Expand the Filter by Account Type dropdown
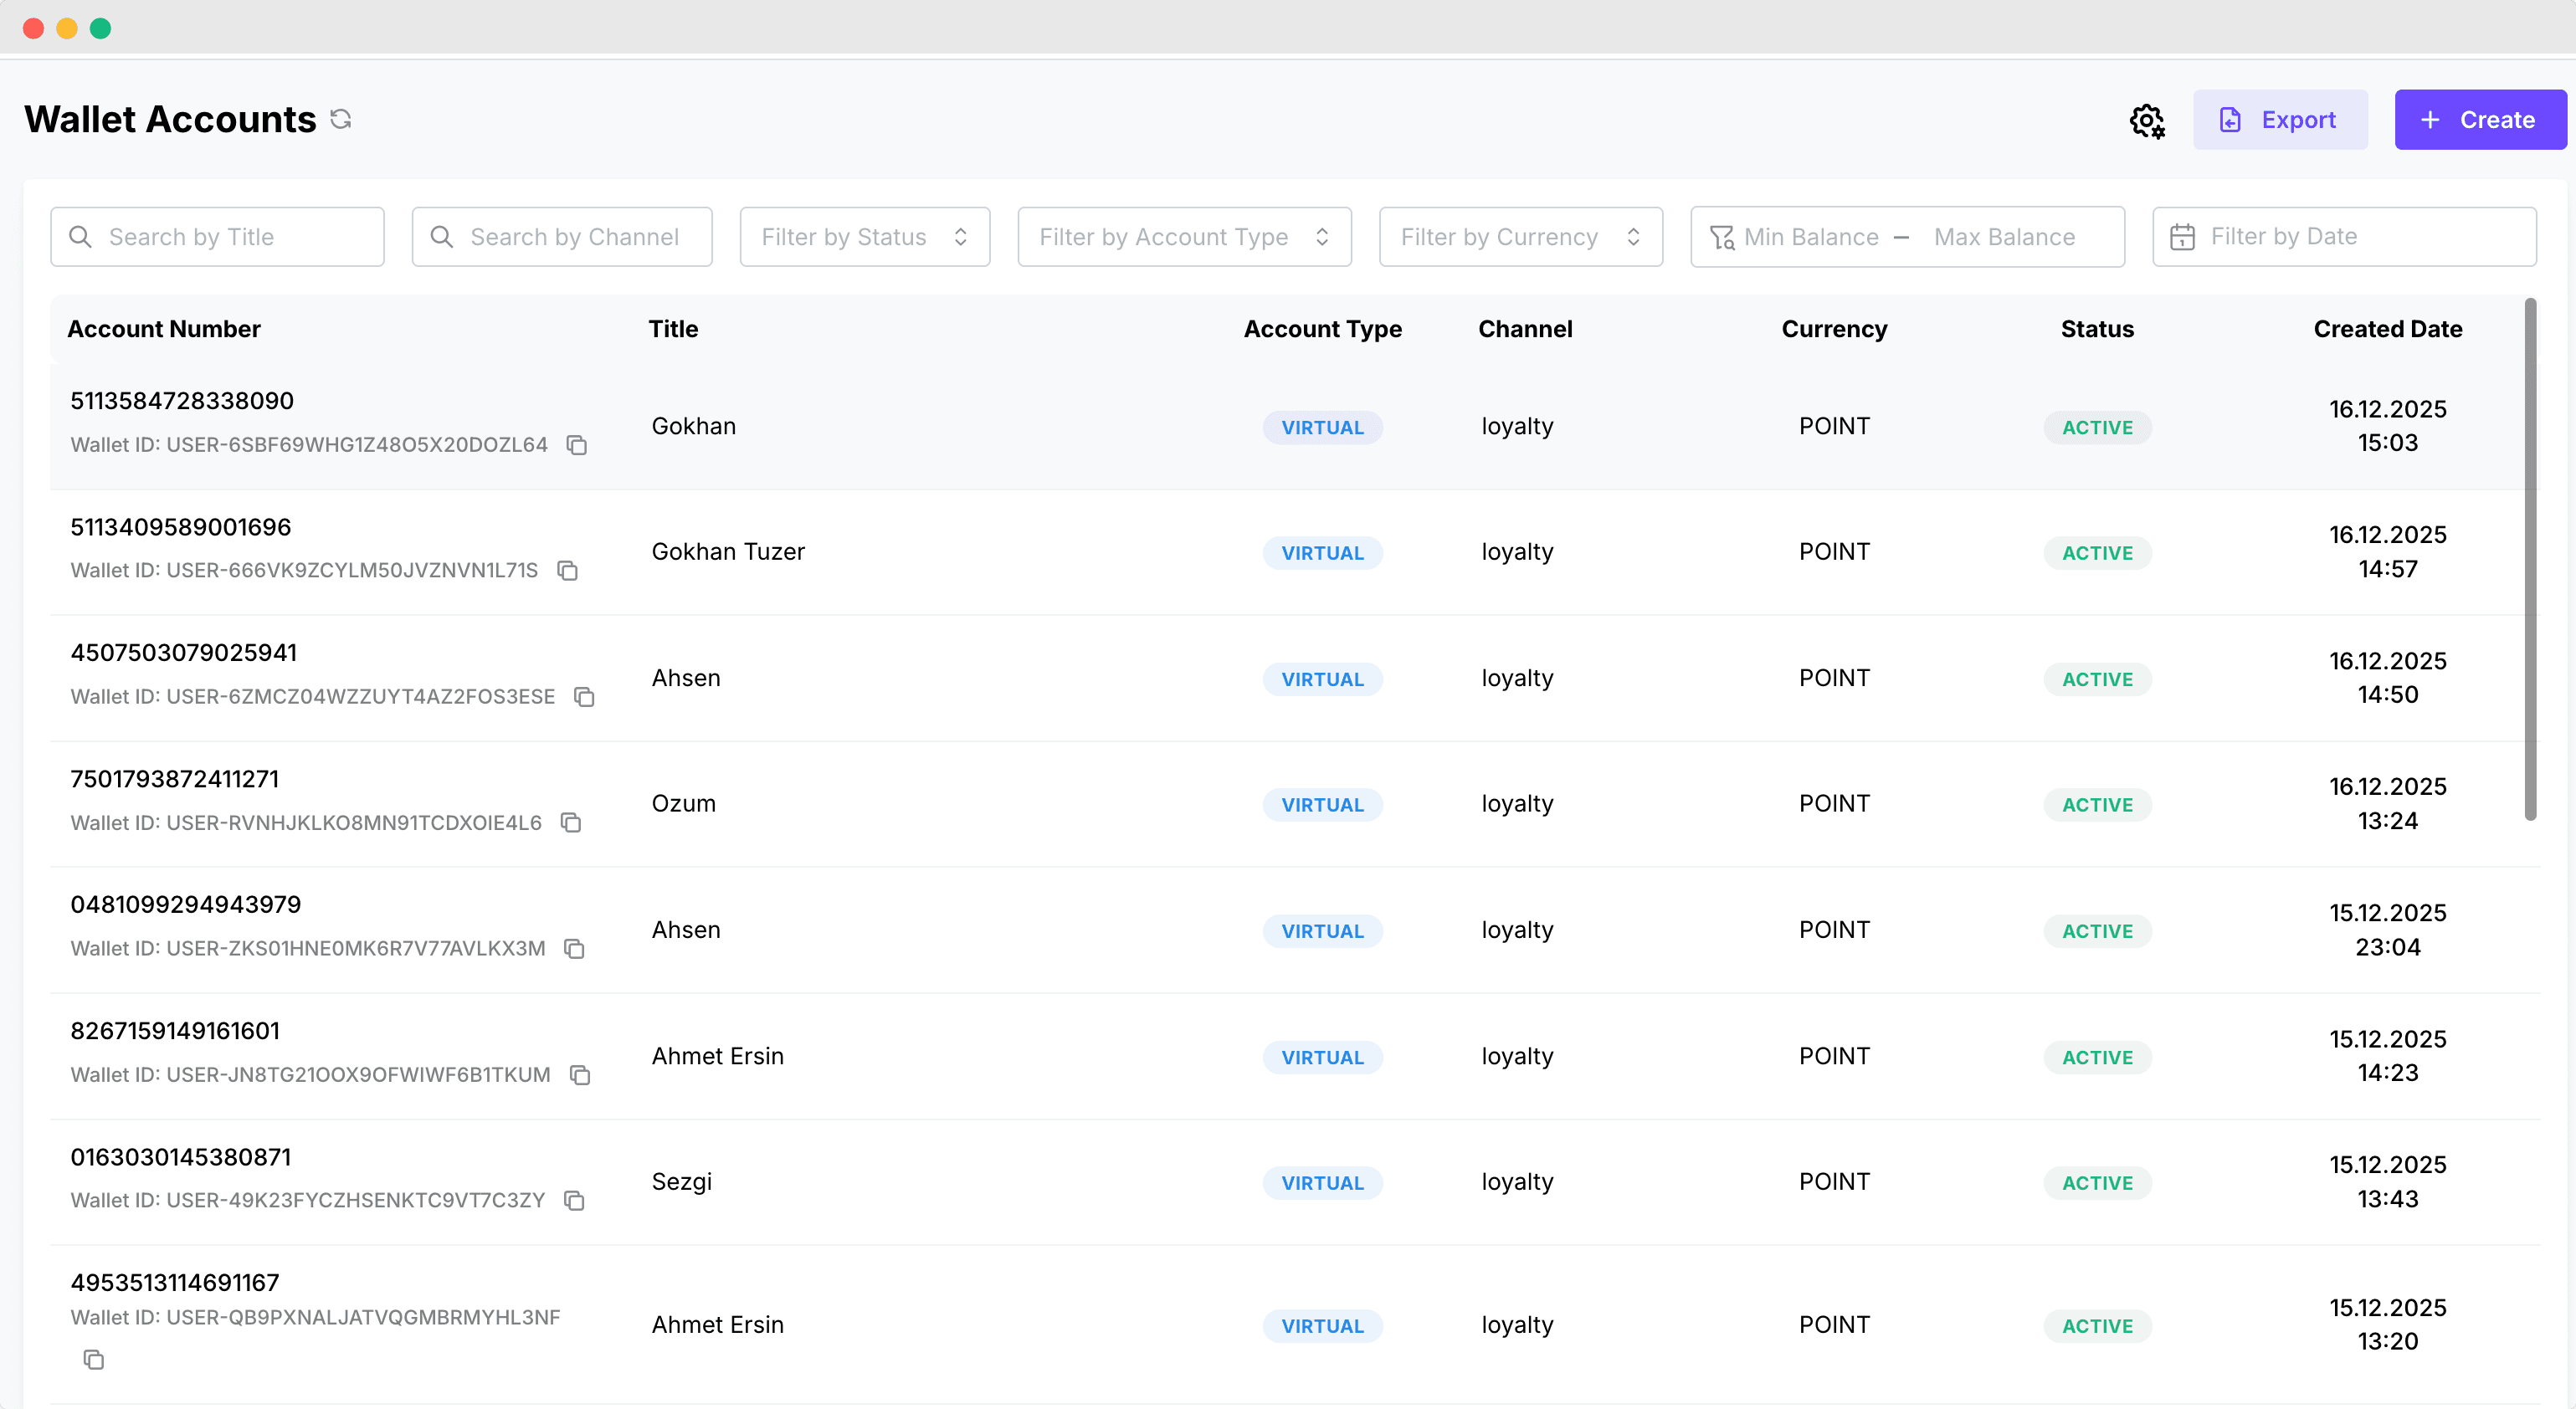This screenshot has width=2576, height=1409. (x=1184, y=237)
